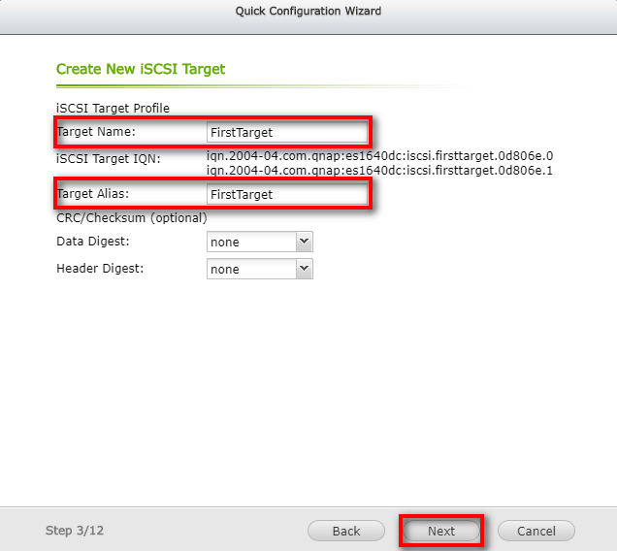Click the 'iSCSI Target IQN:' label
Screen dimensions: 617x551
[x=109, y=158]
